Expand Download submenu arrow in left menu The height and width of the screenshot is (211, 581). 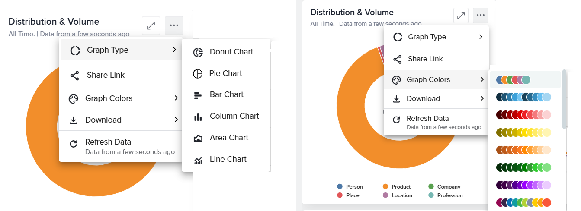click(x=176, y=120)
